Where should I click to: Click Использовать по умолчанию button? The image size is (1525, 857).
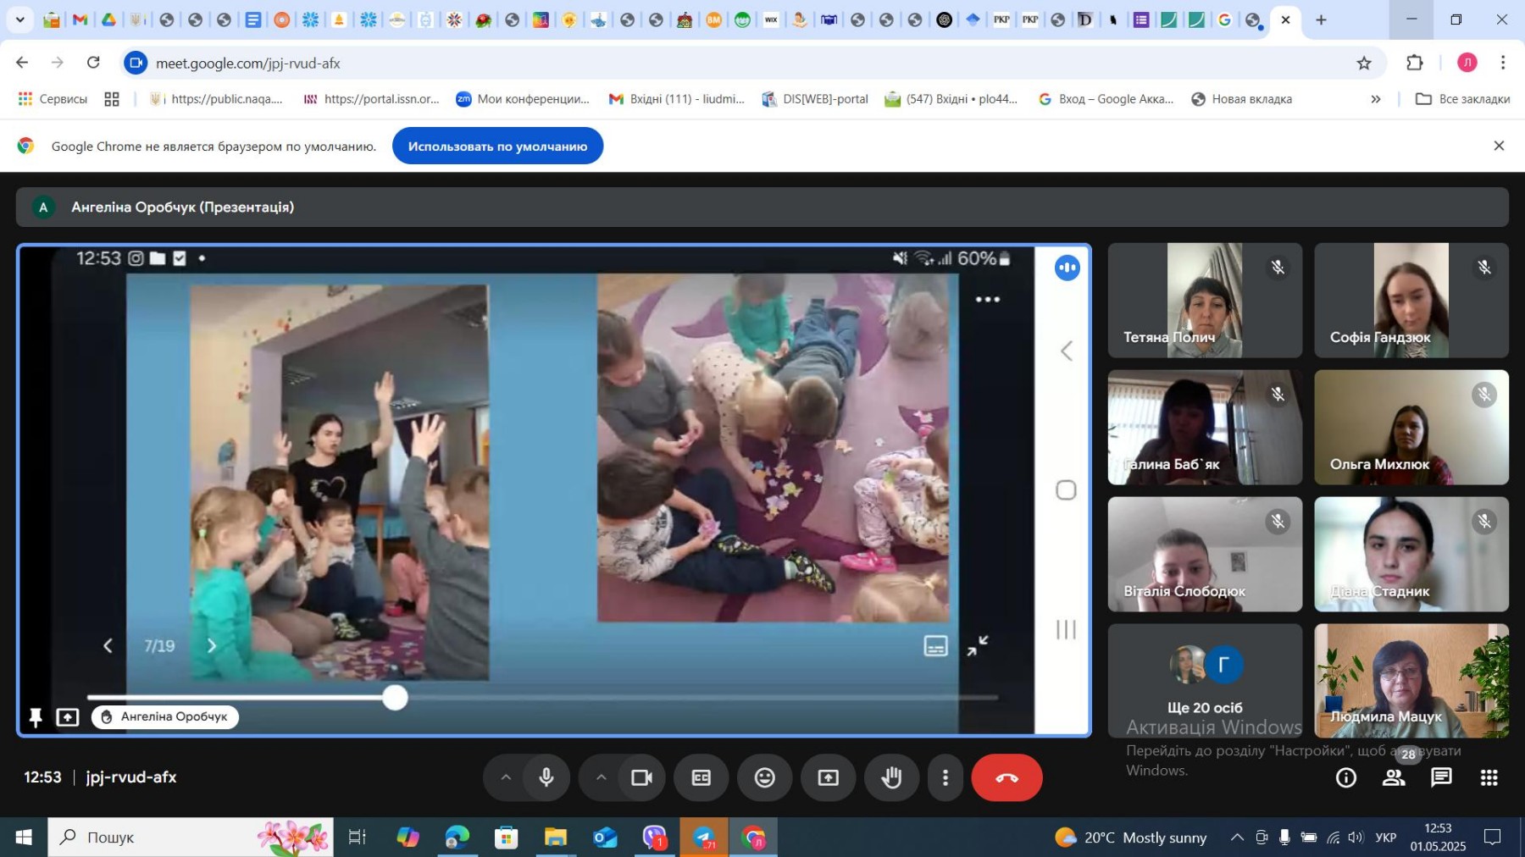click(497, 147)
